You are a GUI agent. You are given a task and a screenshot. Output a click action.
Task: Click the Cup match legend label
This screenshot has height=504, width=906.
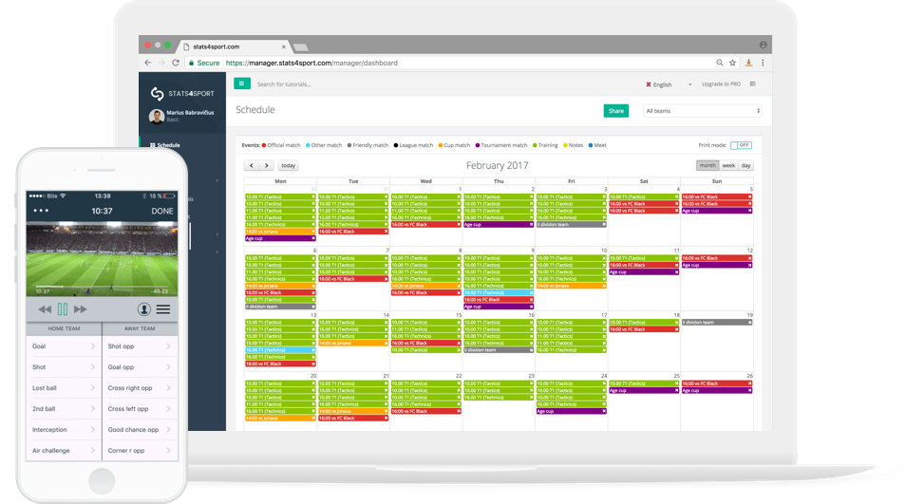[x=457, y=145]
